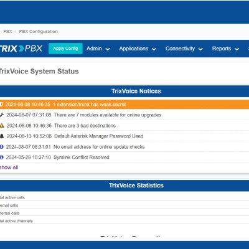This screenshot has width=249, height=249.
Task: Open the Connectivity menu
Action: (x=184, y=49)
